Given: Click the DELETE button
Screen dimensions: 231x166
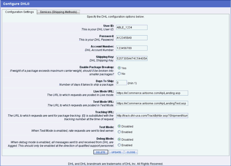Looking at the screenshot, I should [x=101, y=152].
